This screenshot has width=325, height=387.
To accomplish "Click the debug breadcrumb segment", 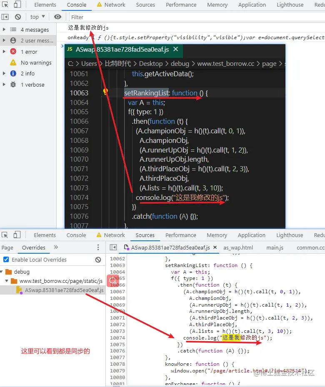I will (x=180, y=64).
